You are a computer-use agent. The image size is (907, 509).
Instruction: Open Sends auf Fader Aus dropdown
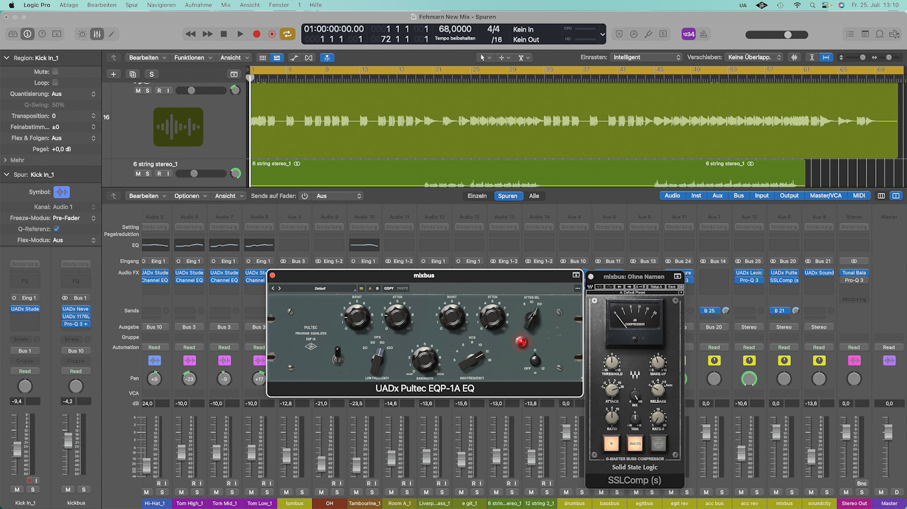point(339,196)
